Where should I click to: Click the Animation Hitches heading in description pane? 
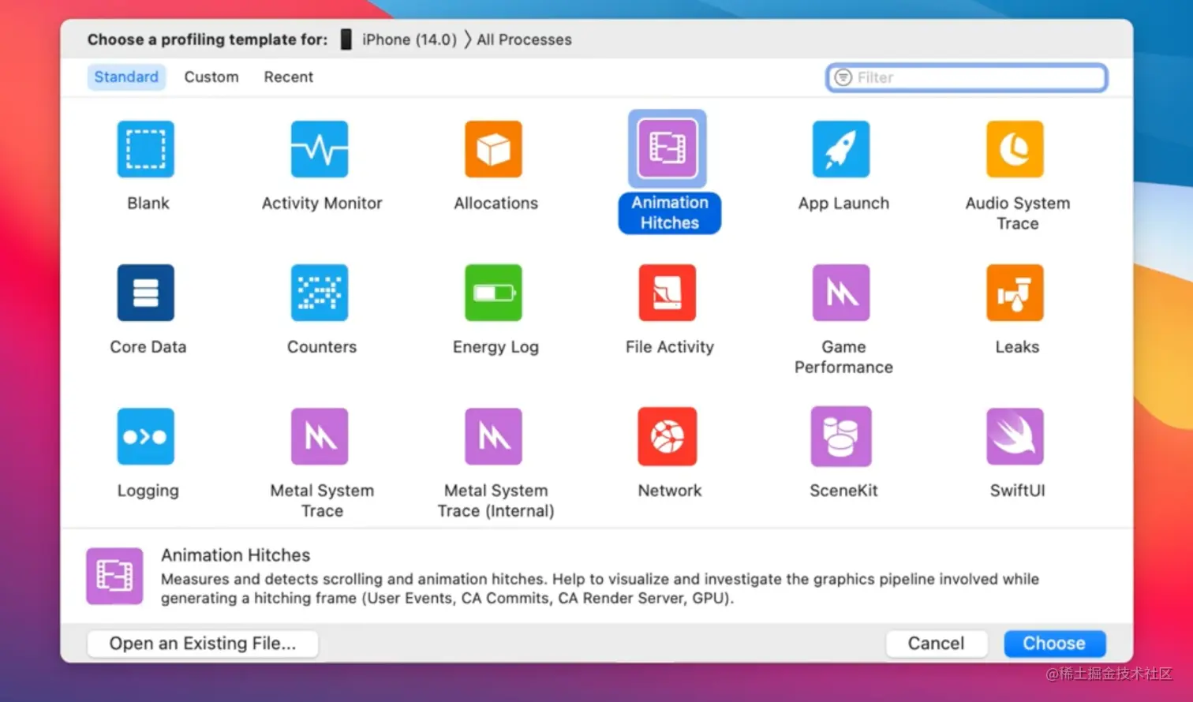[236, 555]
